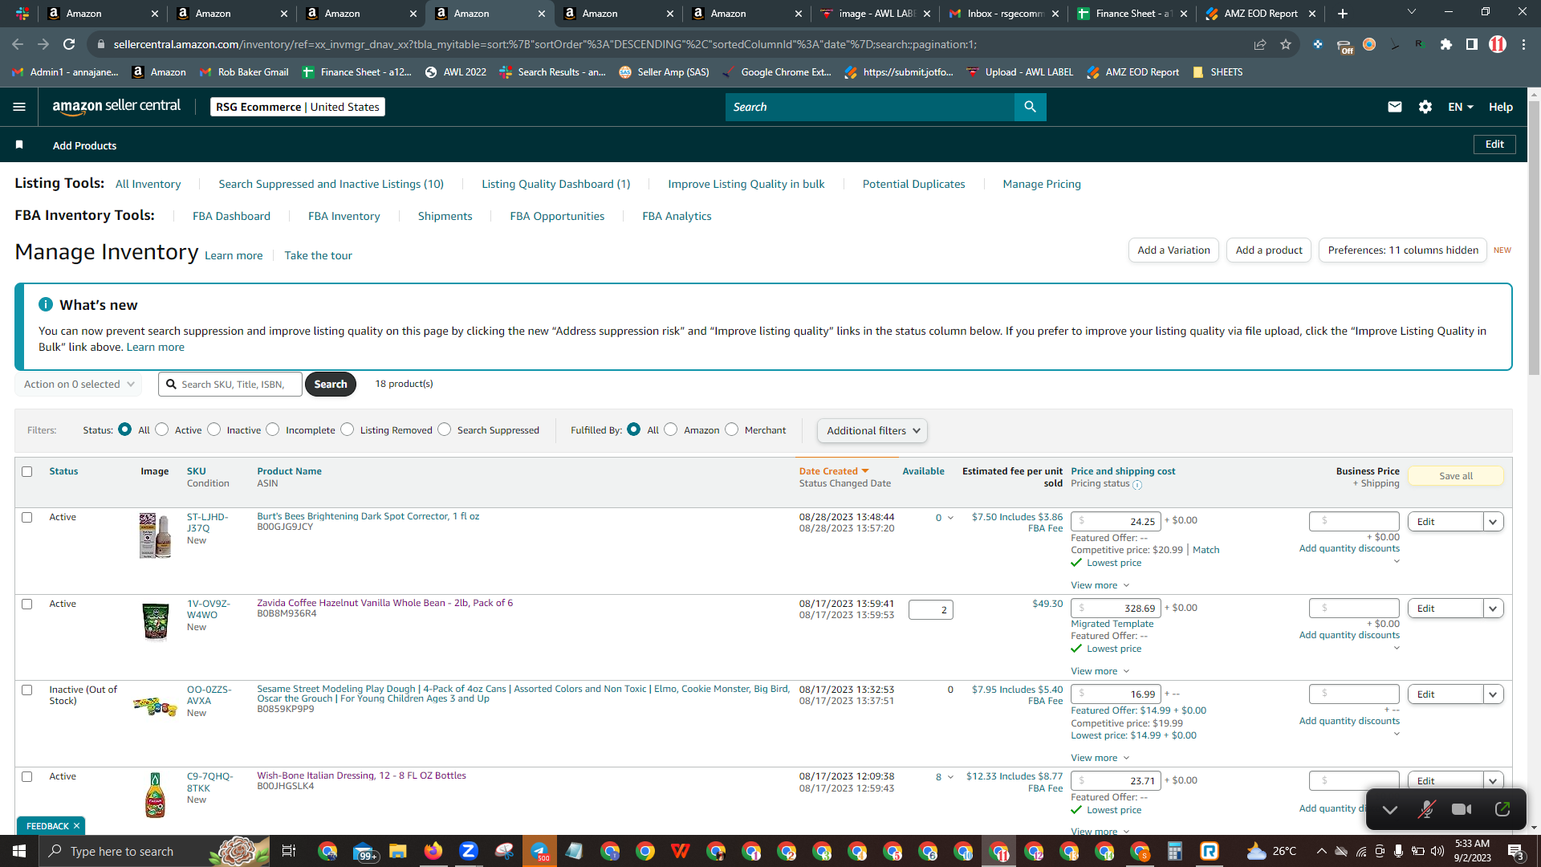Click Match competitive price for Burt's Bees
The image size is (1541, 867).
(1206, 550)
